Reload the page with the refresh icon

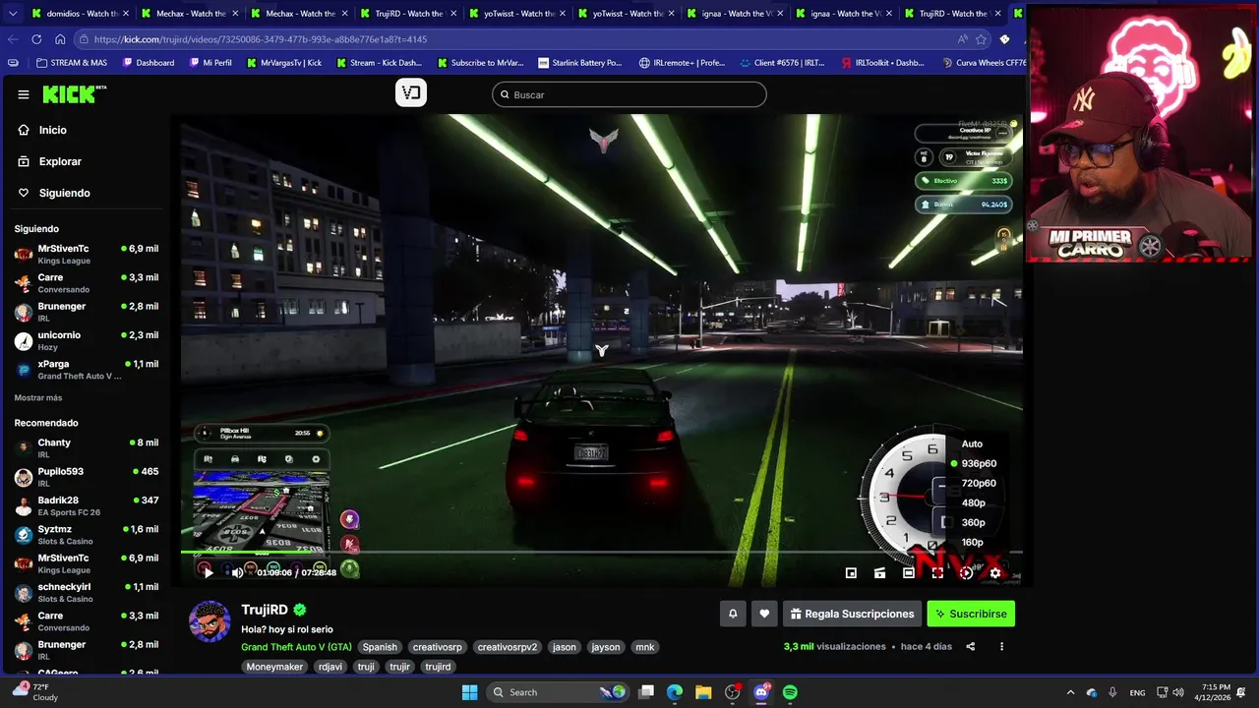pyautogui.click(x=36, y=39)
